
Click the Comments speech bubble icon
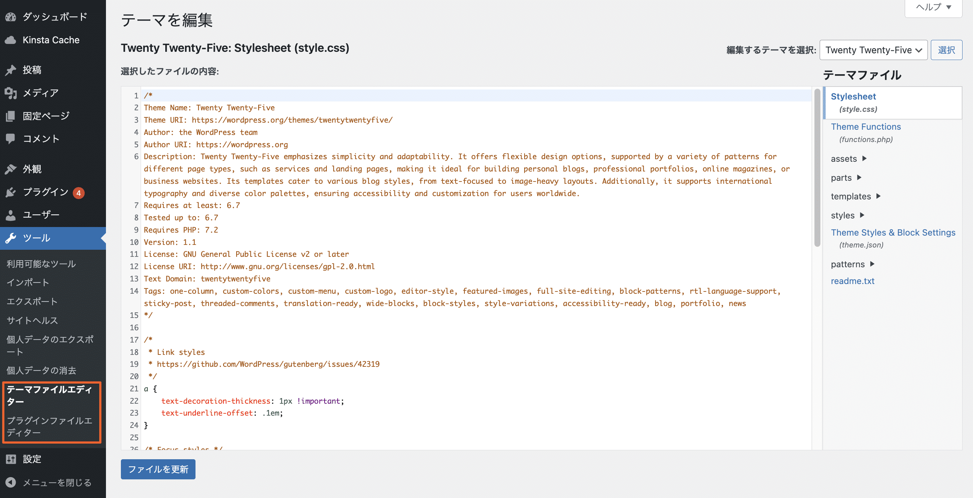pos(10,138)
